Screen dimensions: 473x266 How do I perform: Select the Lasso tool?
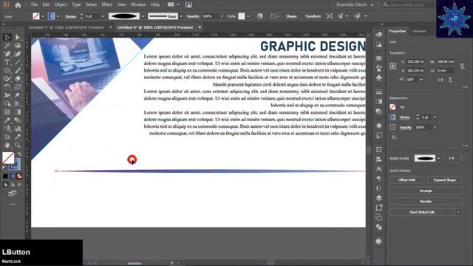coord(18,46)
